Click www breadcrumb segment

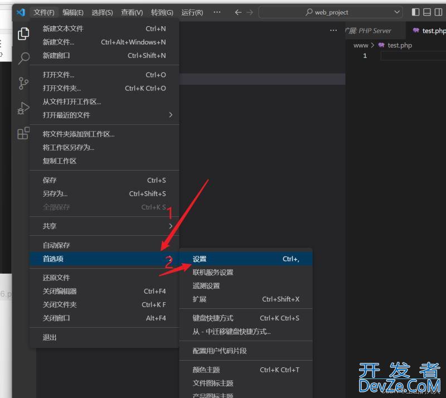[x=361, y=45]
